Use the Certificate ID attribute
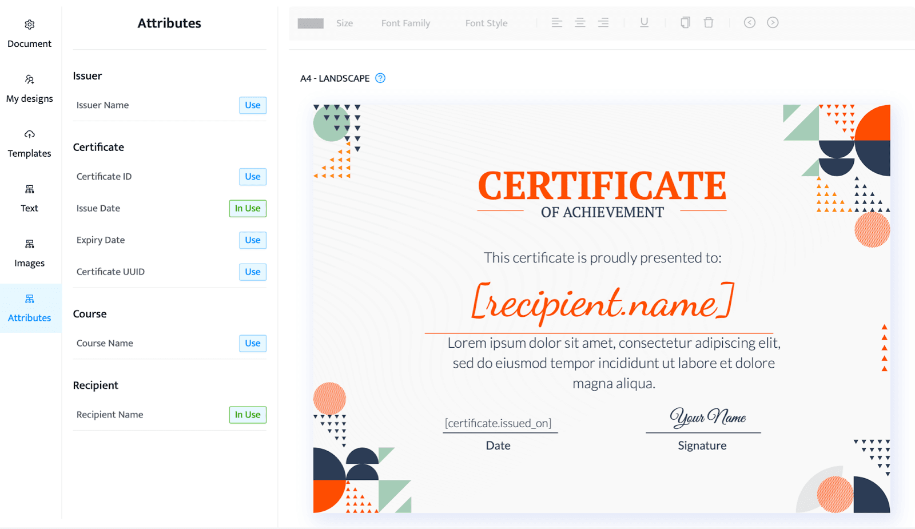 pyautogui.click(x=253, y=177)
